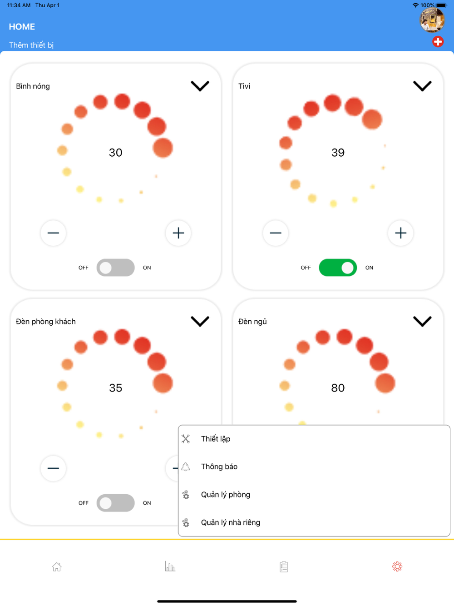
Task: Tap the red plus add-device icon
Action: 438,42
